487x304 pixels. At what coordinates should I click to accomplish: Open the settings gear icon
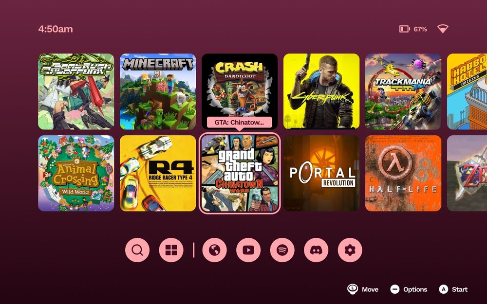(350, 250)
